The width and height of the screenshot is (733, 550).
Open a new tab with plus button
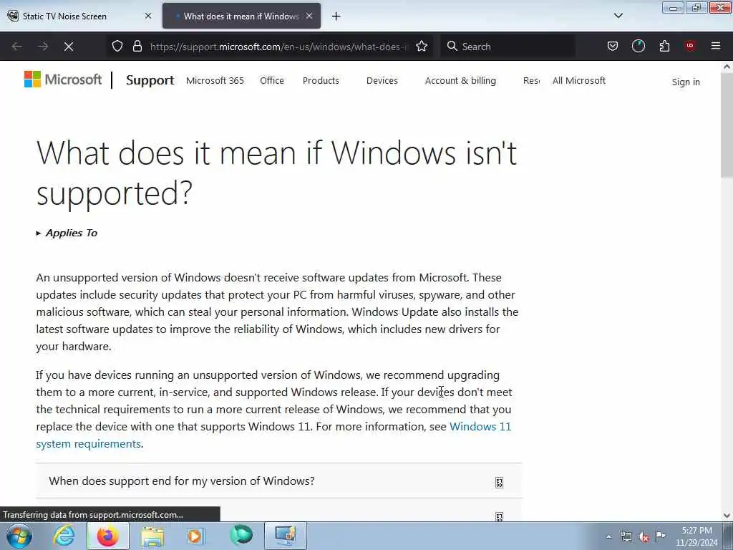click(x=336, y=16)
